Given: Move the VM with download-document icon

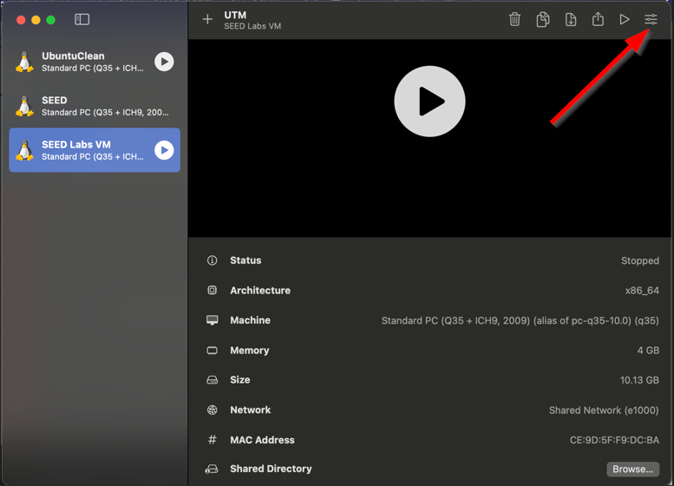Looking at the screenshot, I should pyautogui.click(x=571, y=19).
